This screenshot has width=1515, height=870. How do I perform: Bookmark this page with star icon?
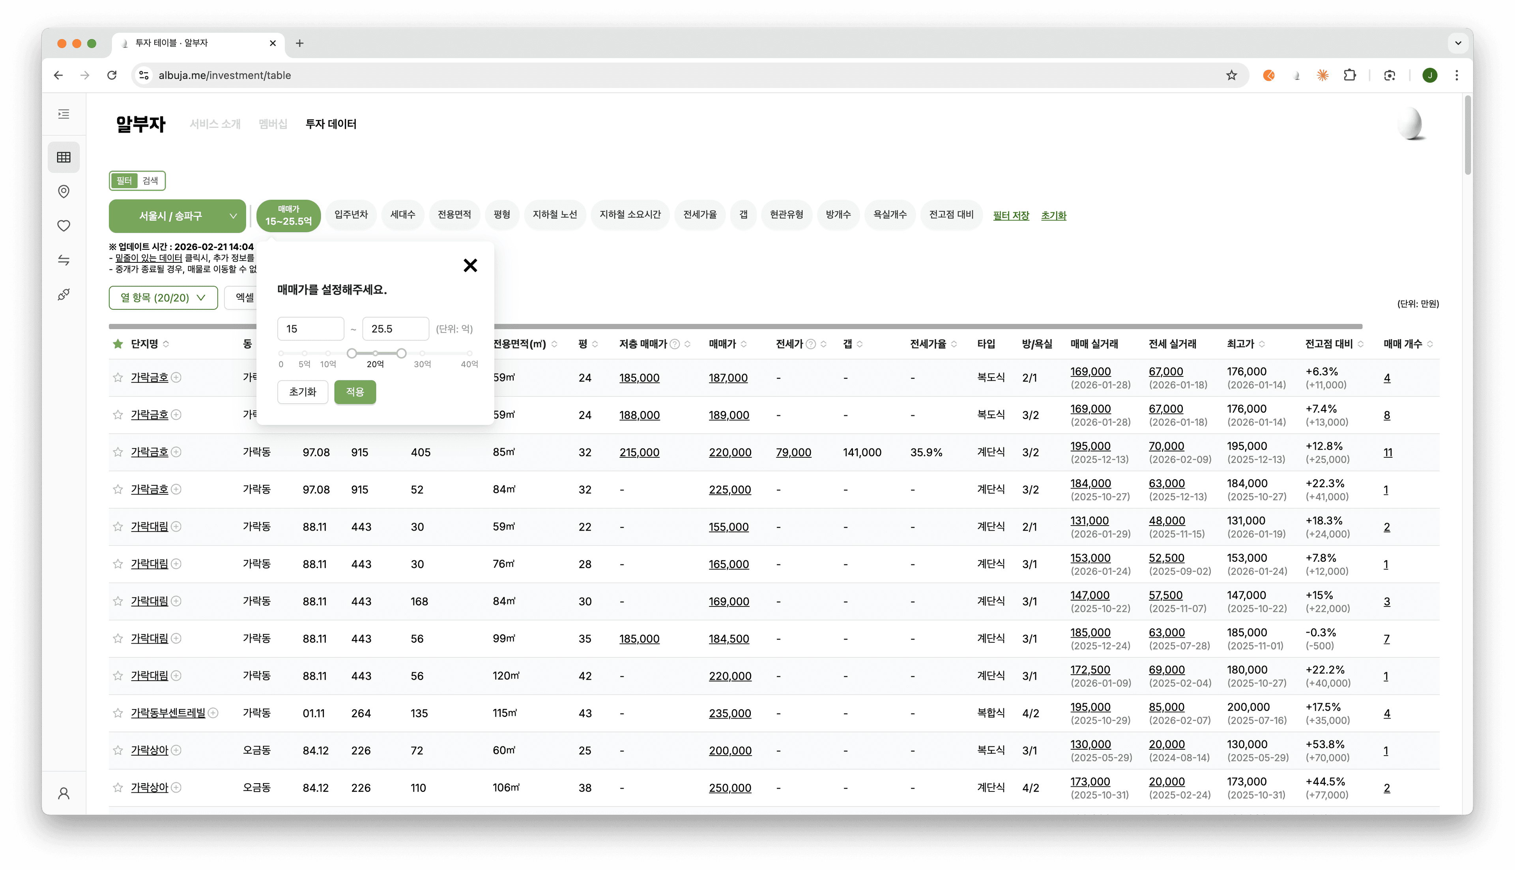pos(1231,75)
